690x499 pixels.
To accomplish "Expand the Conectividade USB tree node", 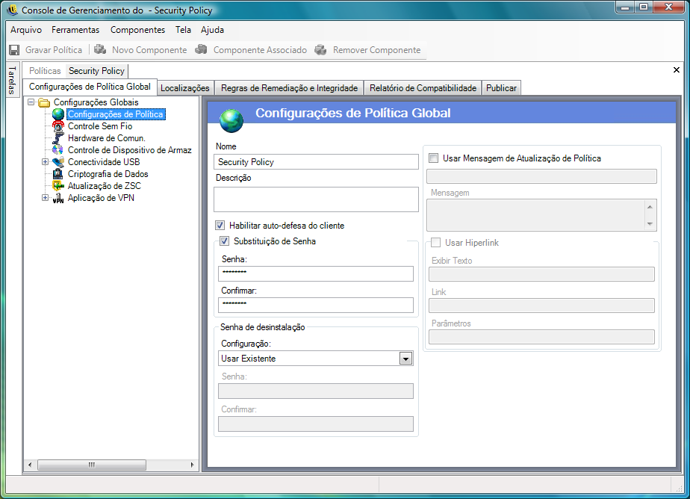I will (45, 162).
